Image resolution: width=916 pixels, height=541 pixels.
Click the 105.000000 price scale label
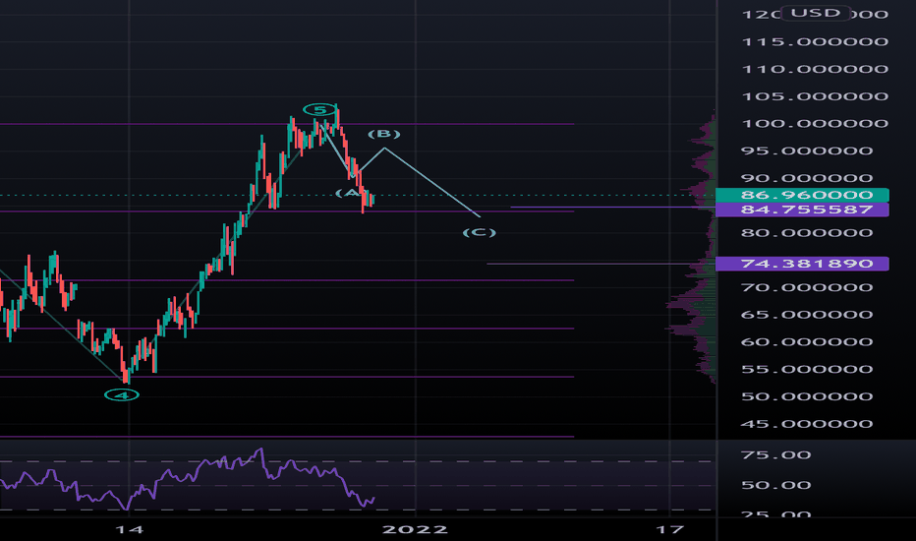[x=815, y=96]
